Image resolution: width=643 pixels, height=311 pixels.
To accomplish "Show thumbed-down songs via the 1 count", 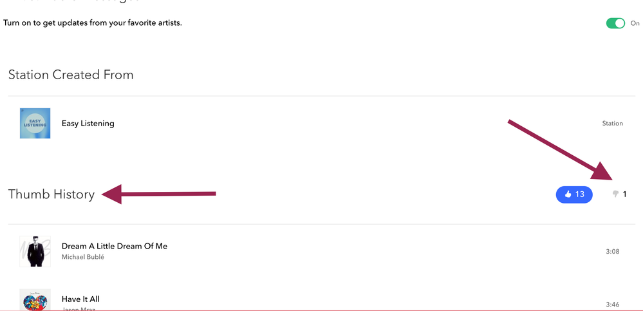I will (x=624, y=194).
